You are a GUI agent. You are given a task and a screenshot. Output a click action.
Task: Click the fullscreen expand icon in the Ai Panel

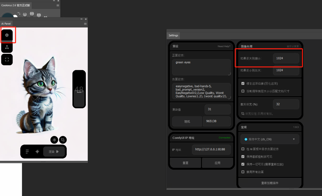(7, 59)
